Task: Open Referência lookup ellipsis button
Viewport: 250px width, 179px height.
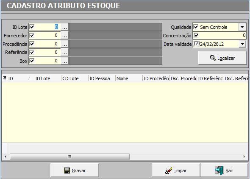Action: 64,52
